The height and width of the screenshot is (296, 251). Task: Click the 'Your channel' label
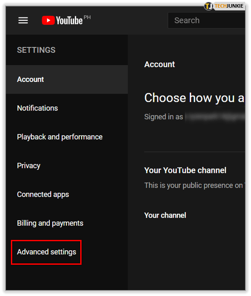165,215
